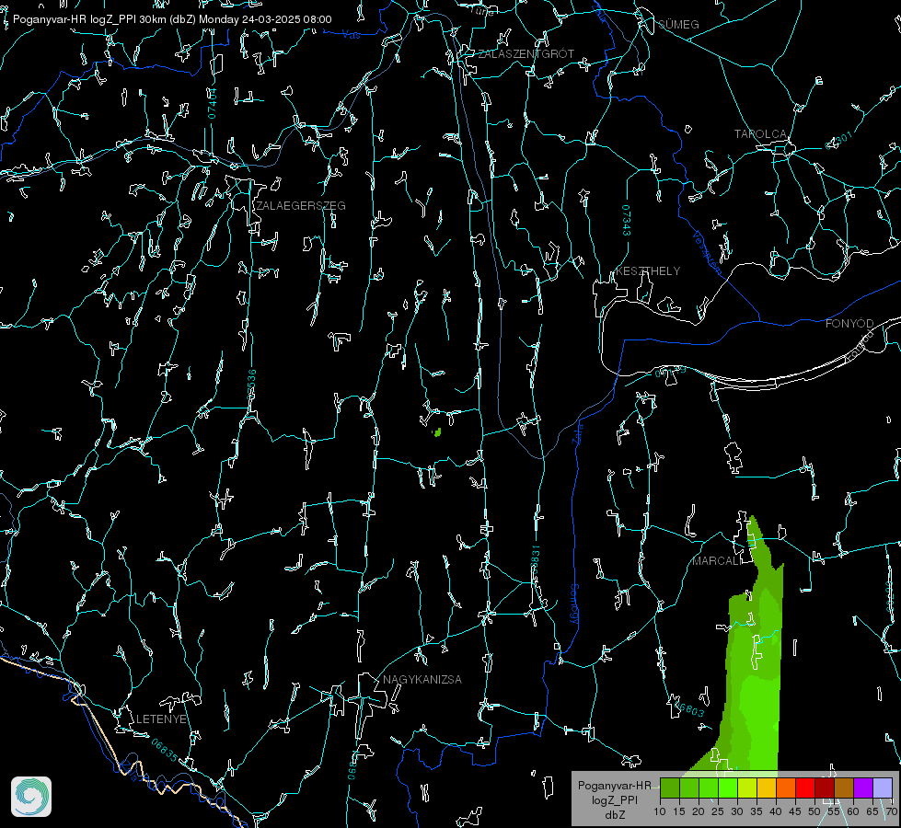Click the purple 60-65 dBZ legend swatch
Screen dimensions: 901x828
click(x=863, y=788)
